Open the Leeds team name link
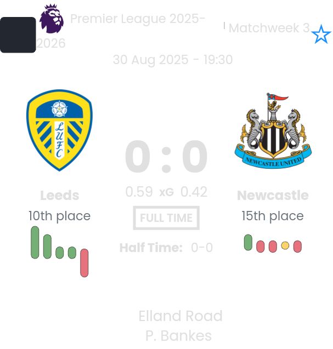Image resolution: width=333 pixels, height=349 pixels. pos(59,196)
